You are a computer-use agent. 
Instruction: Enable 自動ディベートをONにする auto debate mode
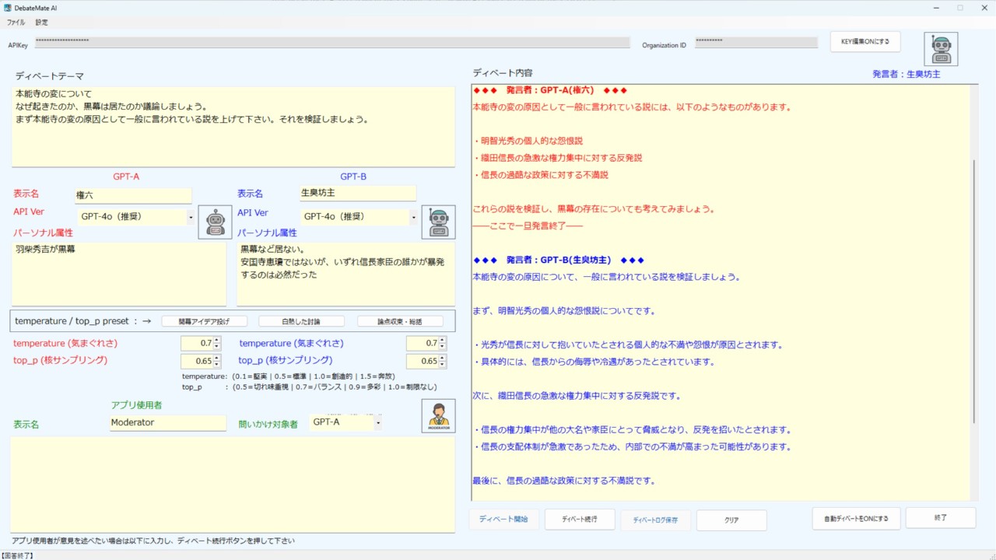tap(856, 518)
